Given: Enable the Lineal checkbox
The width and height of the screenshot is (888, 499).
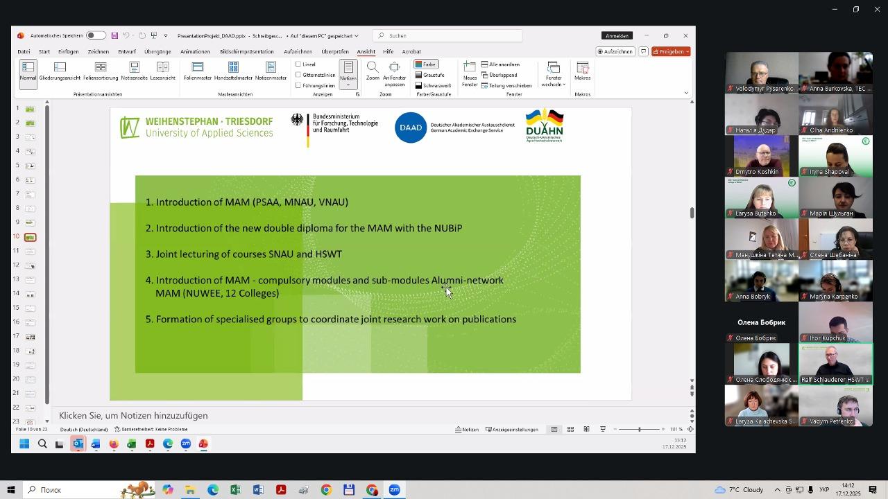Looking at the screenshot, I should pyautogui.click(x=298, y=64).
